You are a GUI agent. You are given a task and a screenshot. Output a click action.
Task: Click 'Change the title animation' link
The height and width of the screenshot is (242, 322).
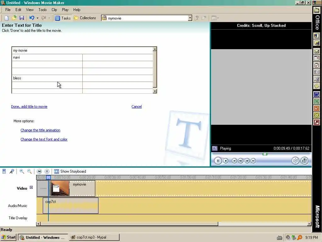pyautogui.click(x=41, y=130)
